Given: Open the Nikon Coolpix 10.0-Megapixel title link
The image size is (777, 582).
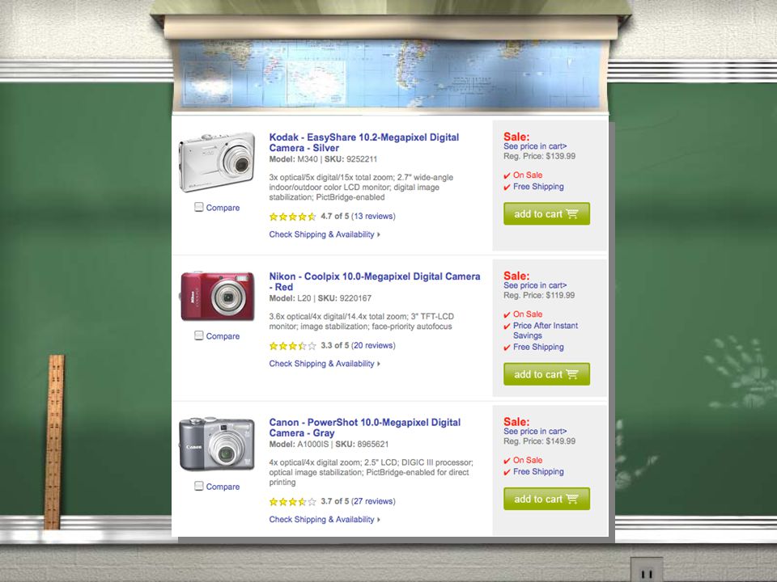Looking at the screenshot, I should 375,281.
